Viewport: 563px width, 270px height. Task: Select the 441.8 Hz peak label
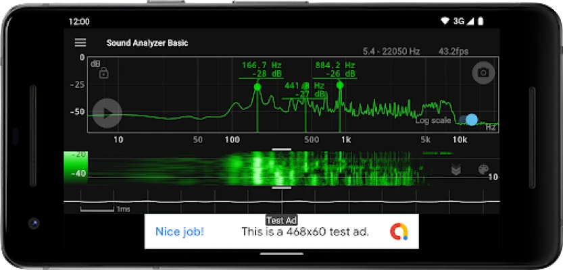pyautogui.click(x=304, y=90)
